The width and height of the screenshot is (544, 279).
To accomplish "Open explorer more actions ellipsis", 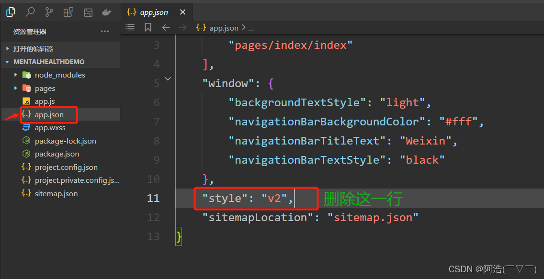I will (x=105, y=32).
